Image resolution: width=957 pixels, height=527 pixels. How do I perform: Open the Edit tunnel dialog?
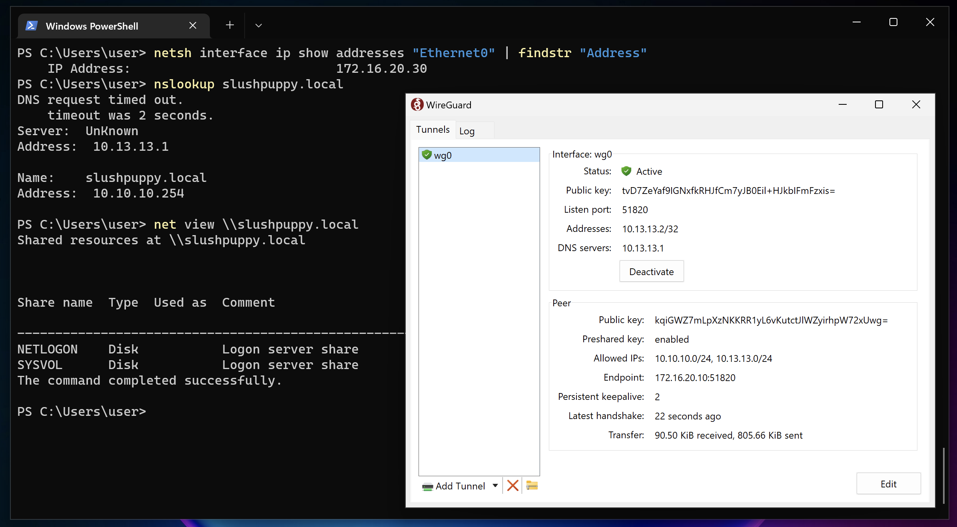(888, 484)
